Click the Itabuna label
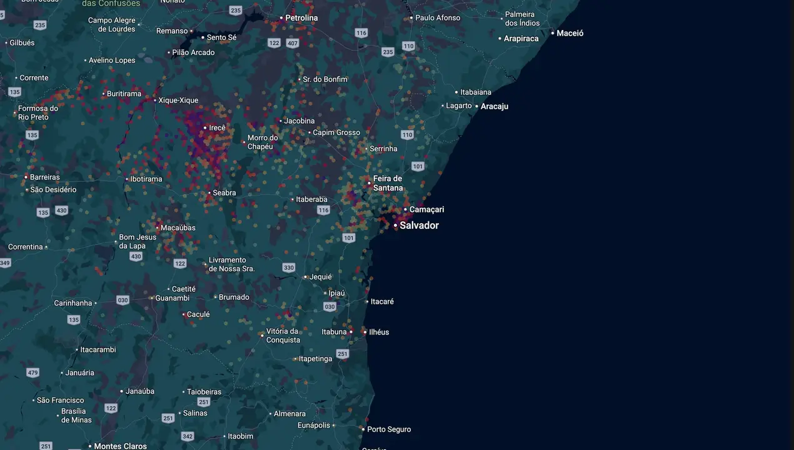 pos(334,332)
